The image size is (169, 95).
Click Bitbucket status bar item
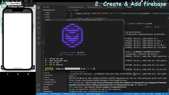point(69,94)
